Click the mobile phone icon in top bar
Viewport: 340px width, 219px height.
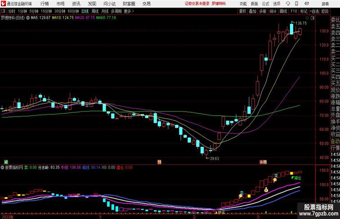point(297,4)
